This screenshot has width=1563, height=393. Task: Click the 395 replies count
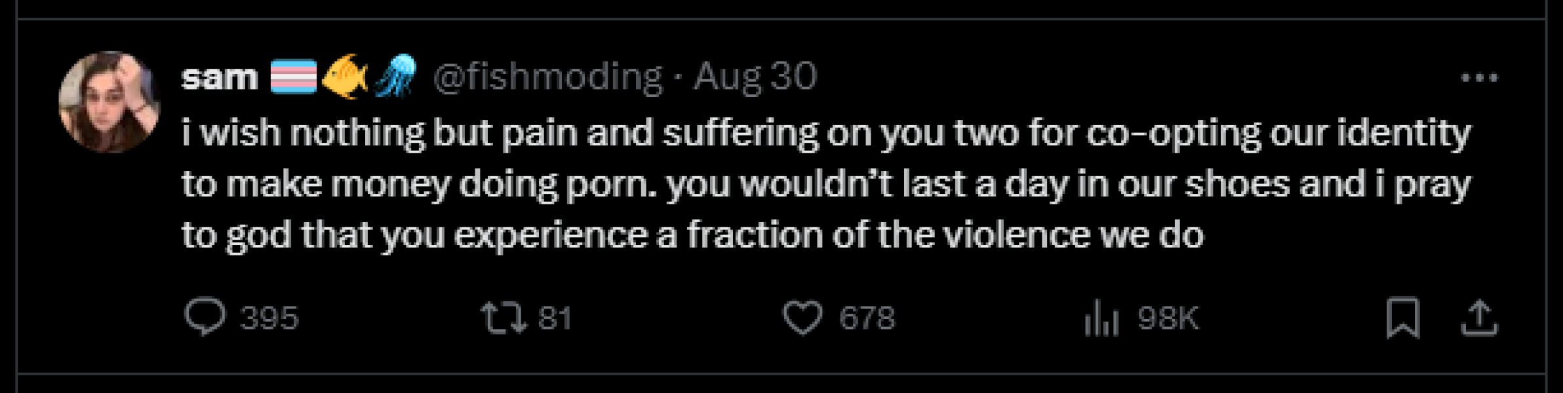[269, 318]
